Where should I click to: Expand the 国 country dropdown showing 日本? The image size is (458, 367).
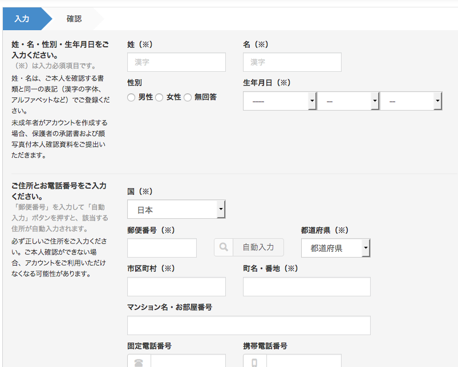coord(176,209)
